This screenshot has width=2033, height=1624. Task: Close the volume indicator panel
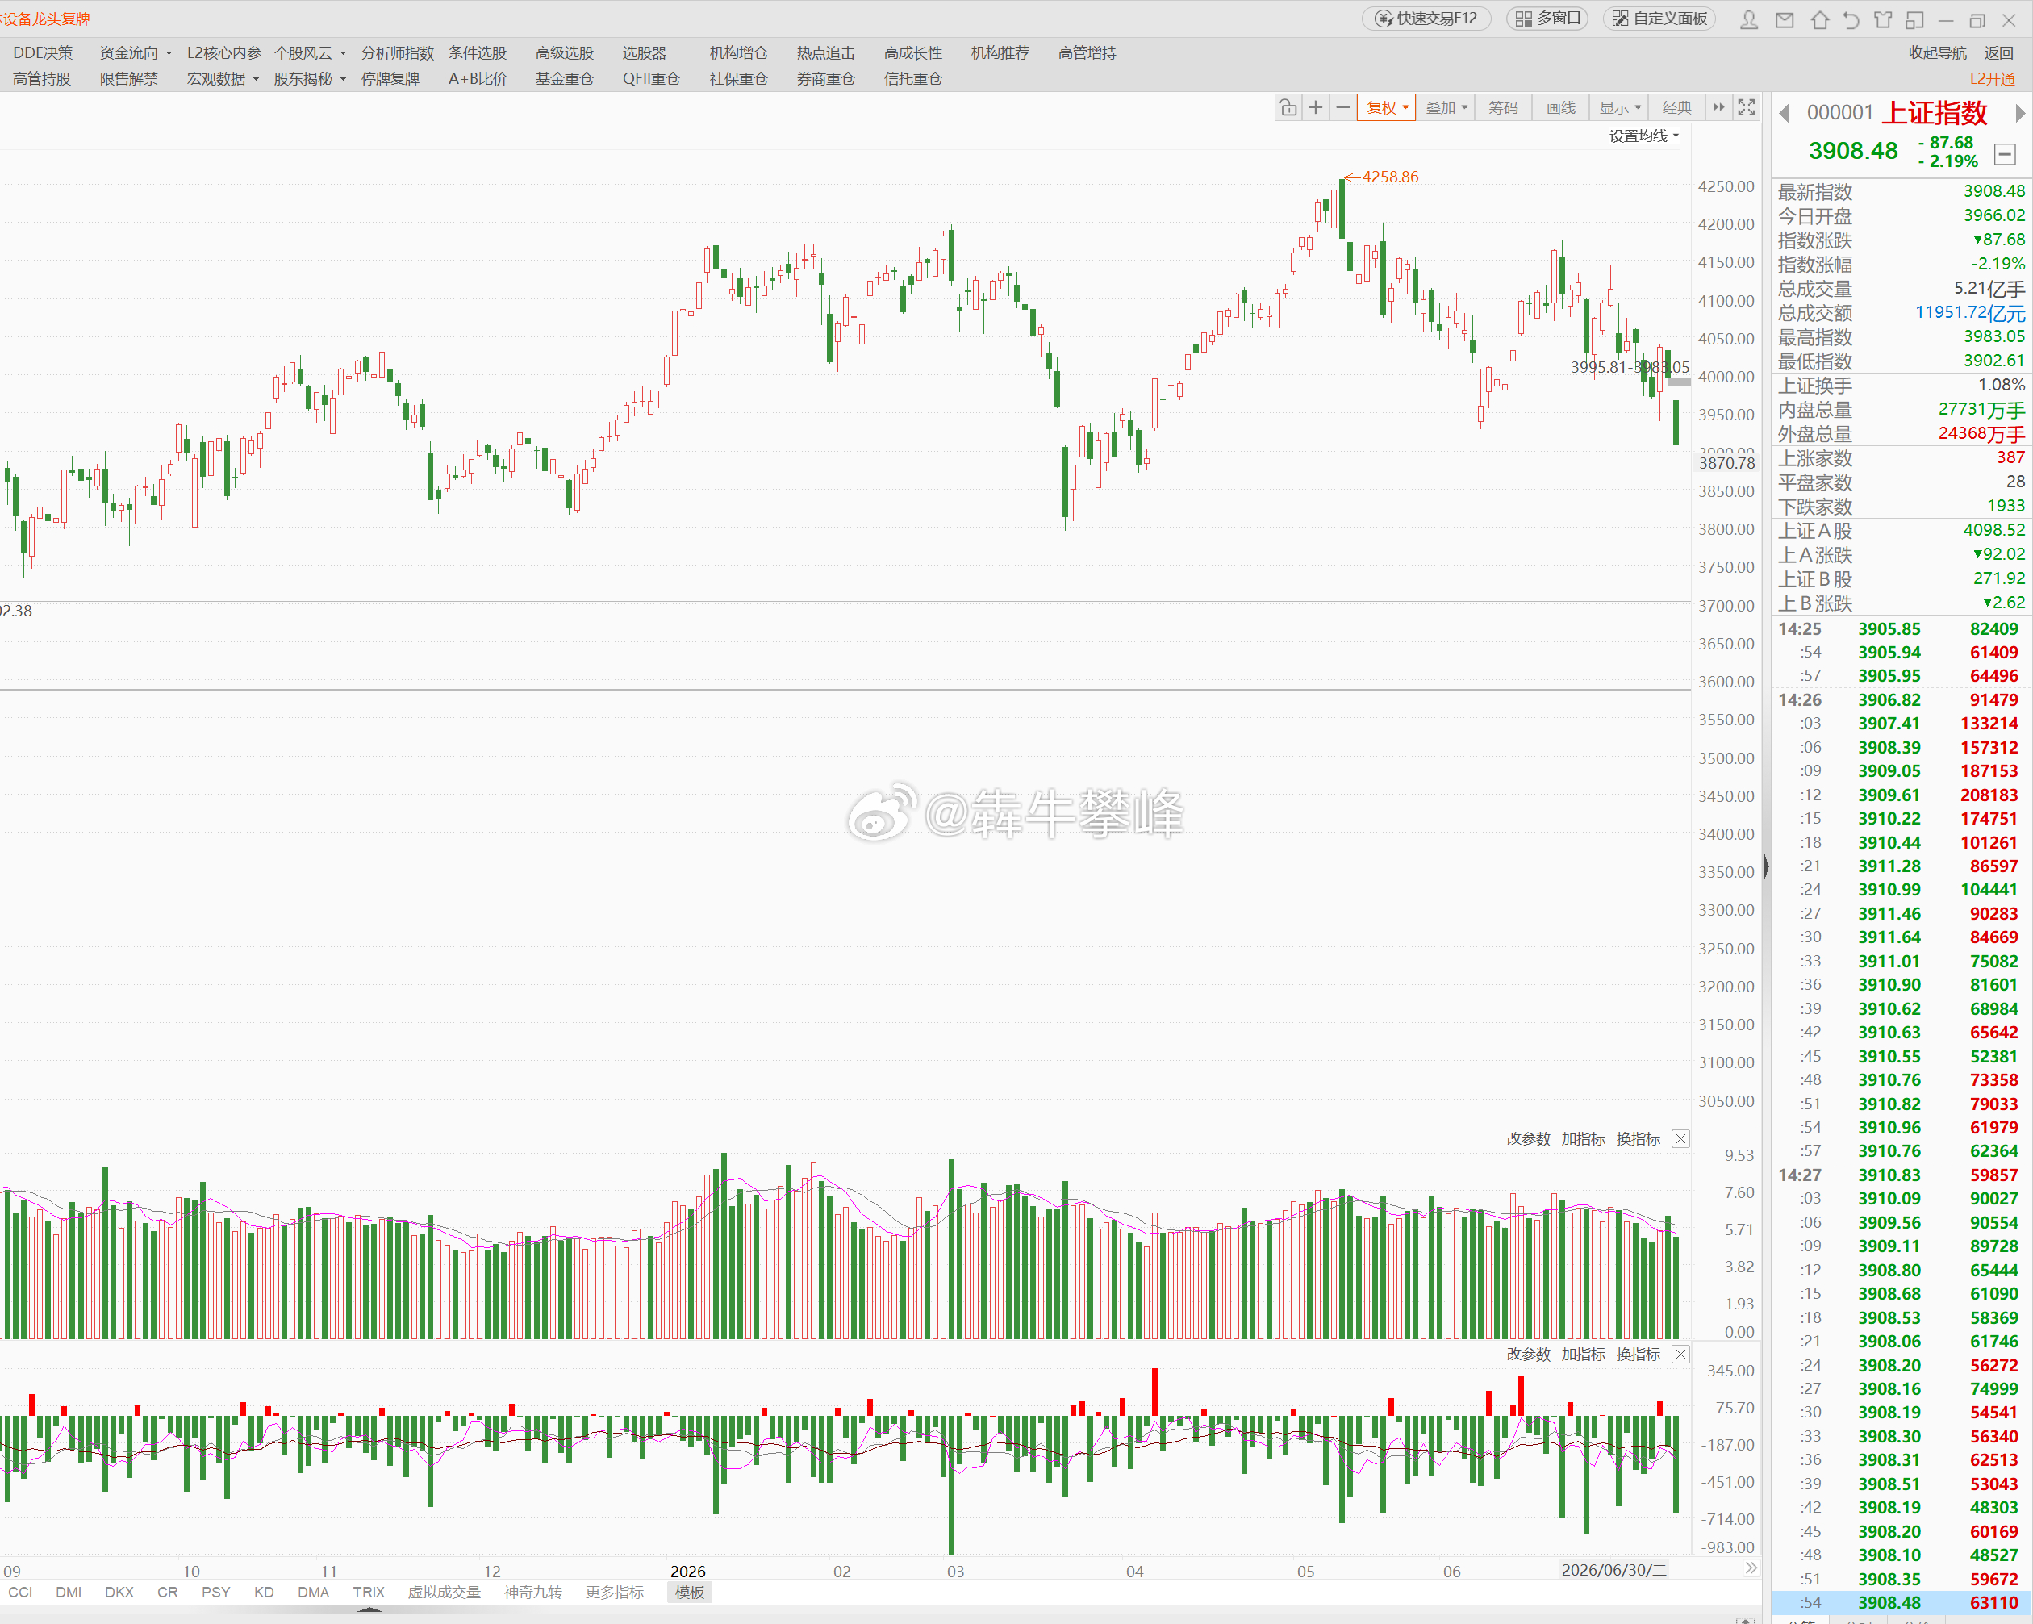pos(1680,1138)
